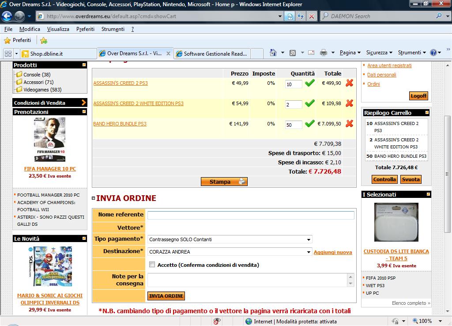Remove ASSASSIN'S CREED 2 WHITE EDITION with red X
Viewport: 452px width, 326px height.
click(350, 103)
